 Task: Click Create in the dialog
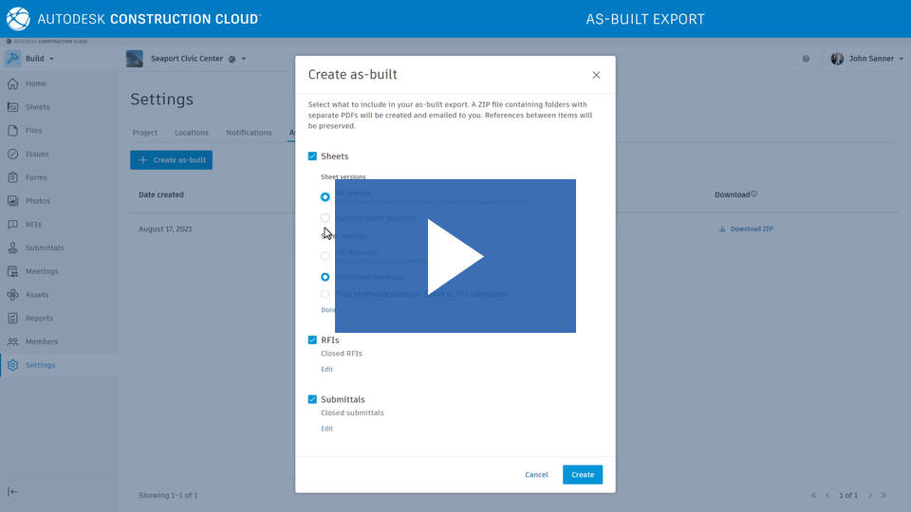click(x=582, y=474)
